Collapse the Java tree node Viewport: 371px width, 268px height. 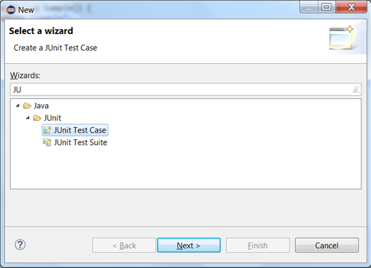[17, 105]
